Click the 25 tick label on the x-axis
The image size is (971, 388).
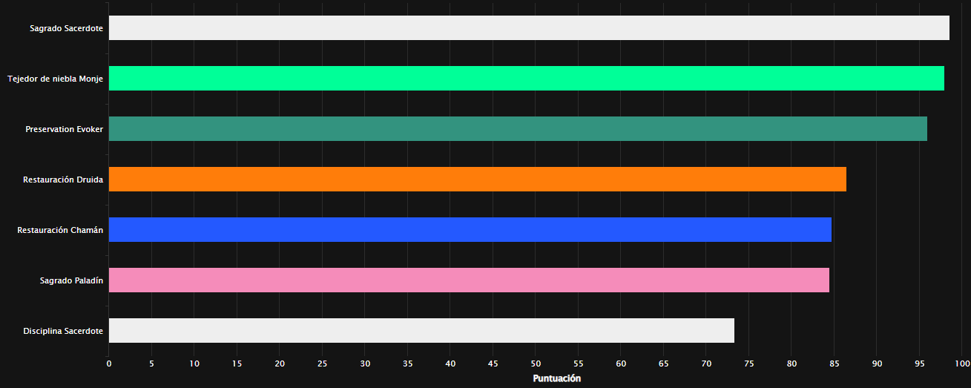pyautogui.click(x=323, y=364)
